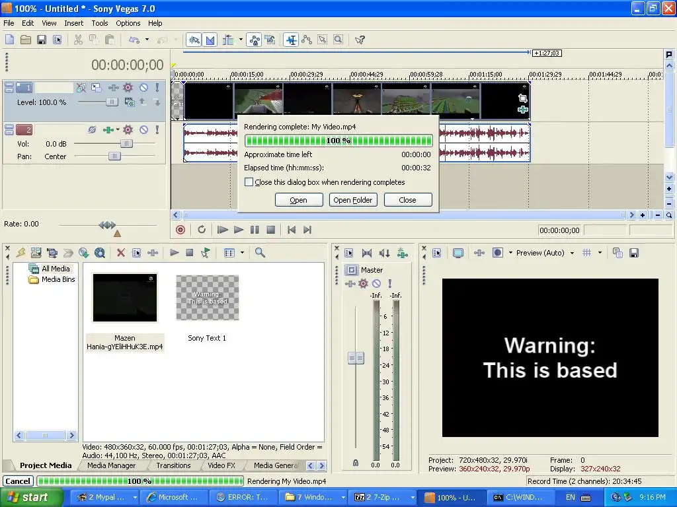Click the Record button in transport
Image resolution: width=677 pixels, height=507 pixels.
[180, 230]
